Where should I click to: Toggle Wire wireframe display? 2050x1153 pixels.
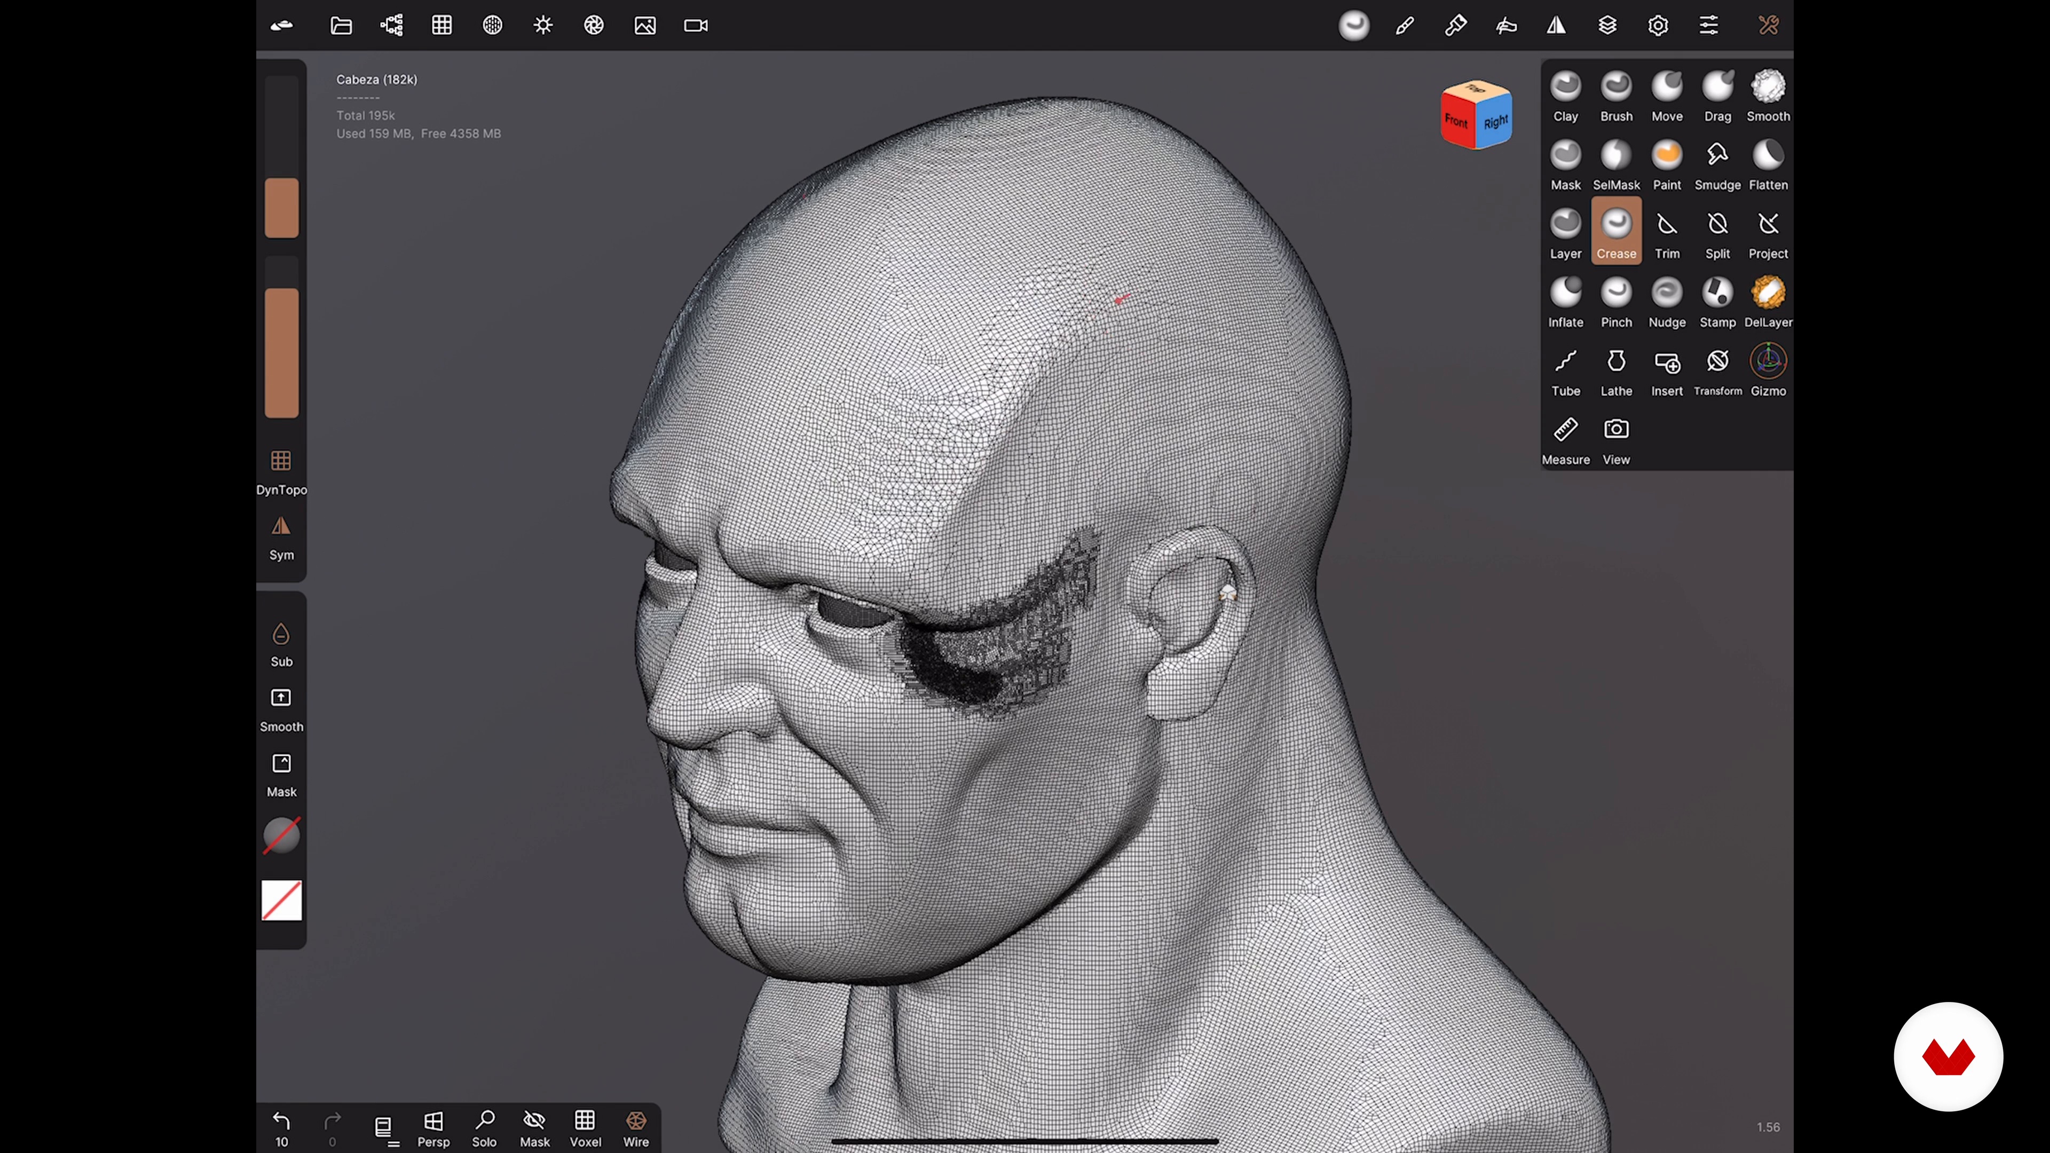tap(636, 1128)
